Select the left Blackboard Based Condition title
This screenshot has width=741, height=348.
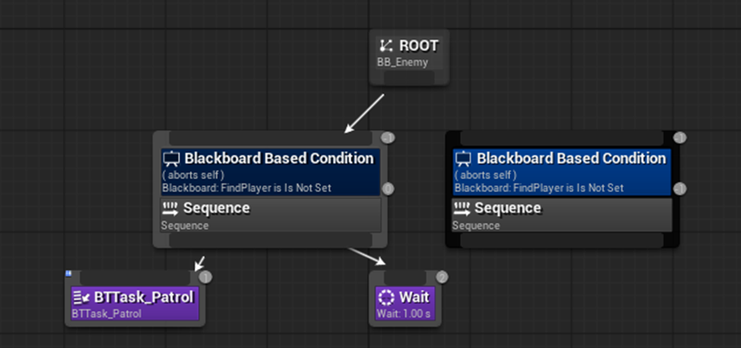coord(279,159)
